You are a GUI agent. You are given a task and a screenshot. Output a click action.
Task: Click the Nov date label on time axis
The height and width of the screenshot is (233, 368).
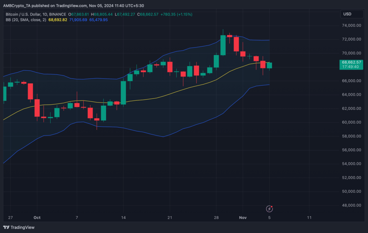coord(243,218)
